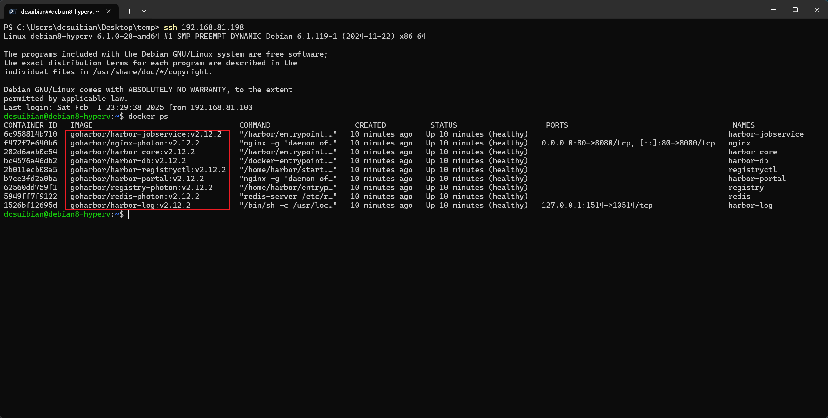828x418 pixels.
Task: Click image goharbor/nginx-photon:v2.12.2
Action: click(135, 143)
